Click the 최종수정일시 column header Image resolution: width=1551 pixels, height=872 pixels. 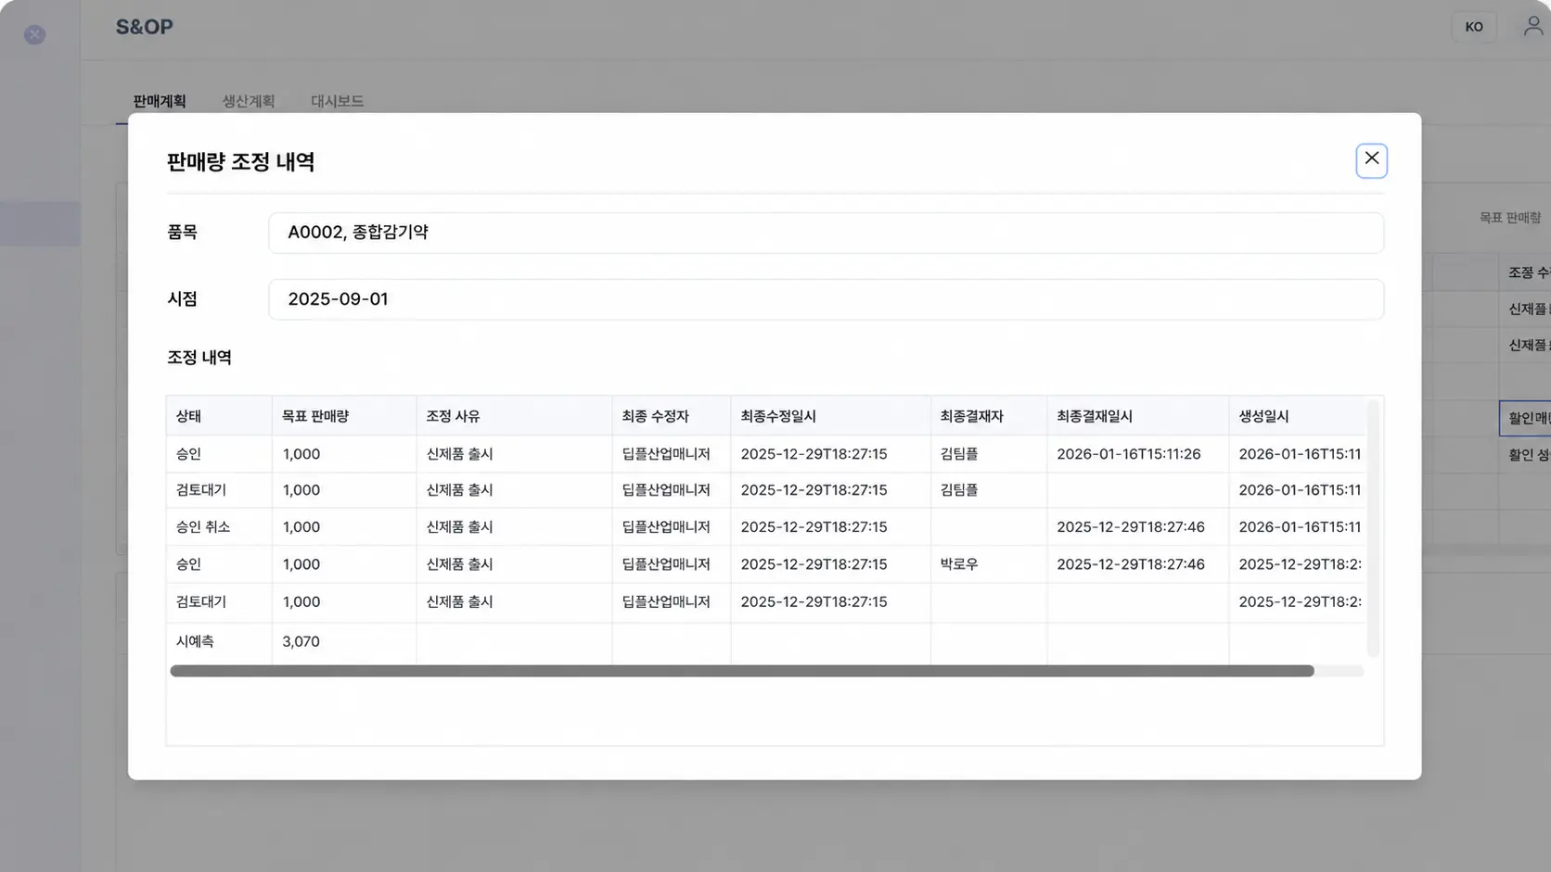pyautogui.click(x=831, y=416)
